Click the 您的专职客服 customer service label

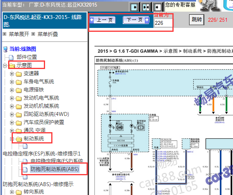pyautogui.click(x=180, y=5)
